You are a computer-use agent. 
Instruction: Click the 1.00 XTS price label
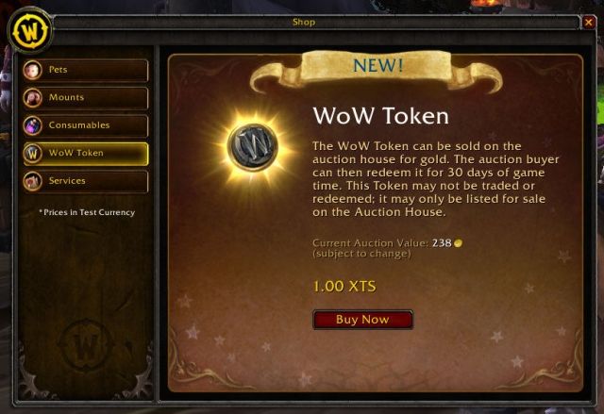344,287
